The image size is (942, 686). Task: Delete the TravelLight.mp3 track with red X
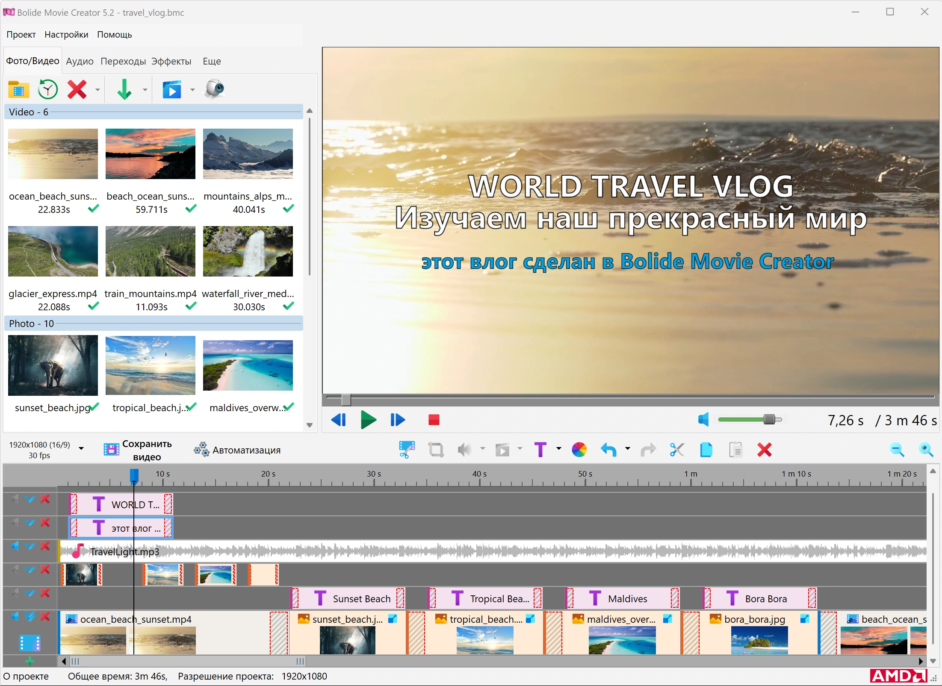(45, 546)
